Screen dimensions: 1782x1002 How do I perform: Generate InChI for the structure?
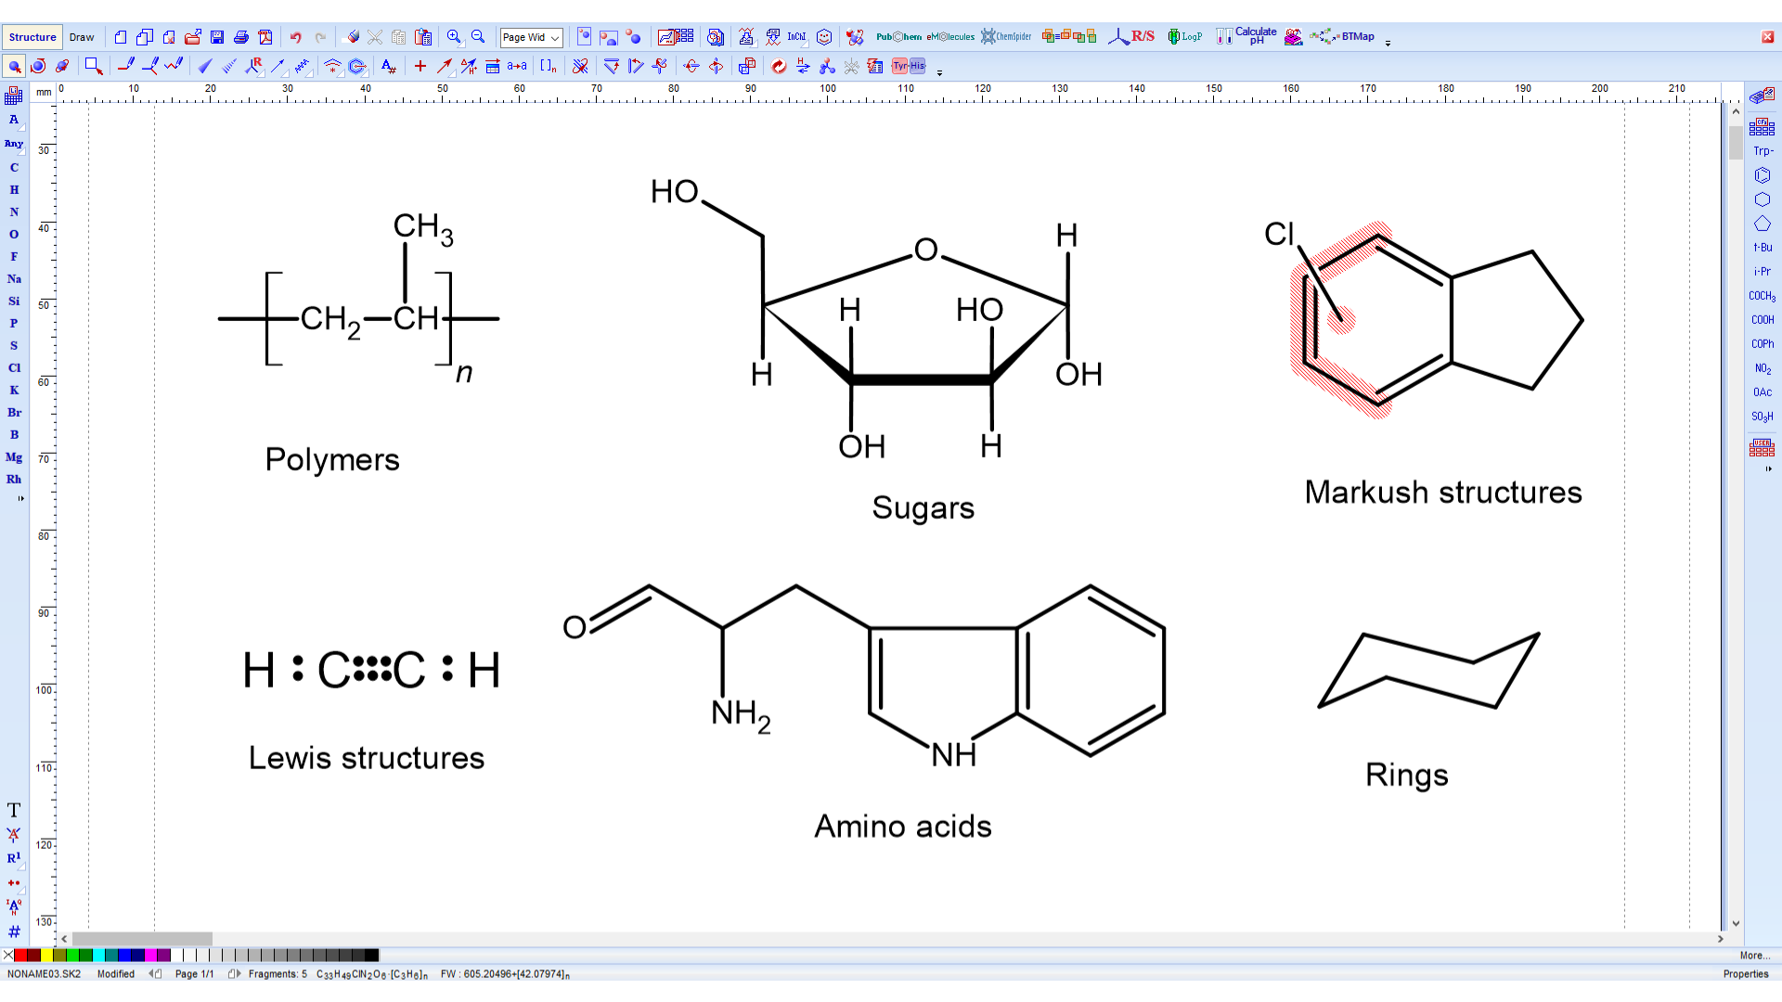(x=795, y=37)
